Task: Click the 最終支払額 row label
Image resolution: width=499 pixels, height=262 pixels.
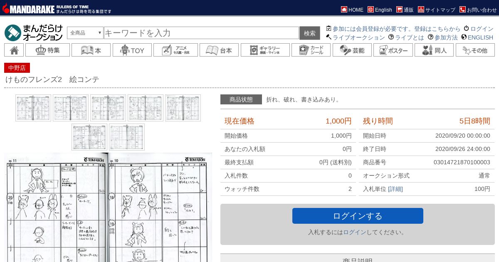Action: tap(239, 162)
